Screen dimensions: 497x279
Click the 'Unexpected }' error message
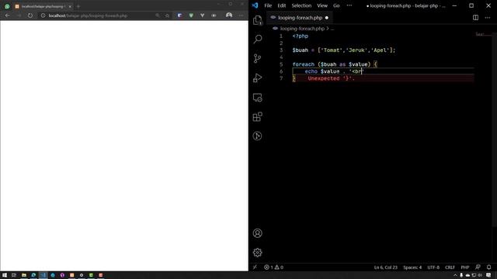[x=332, y=78]
